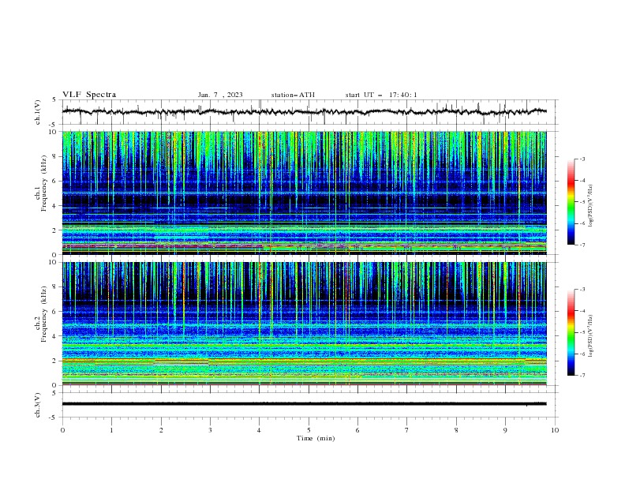
Task: Click time axis tick label "9"
Action: (x=505, y=430)
